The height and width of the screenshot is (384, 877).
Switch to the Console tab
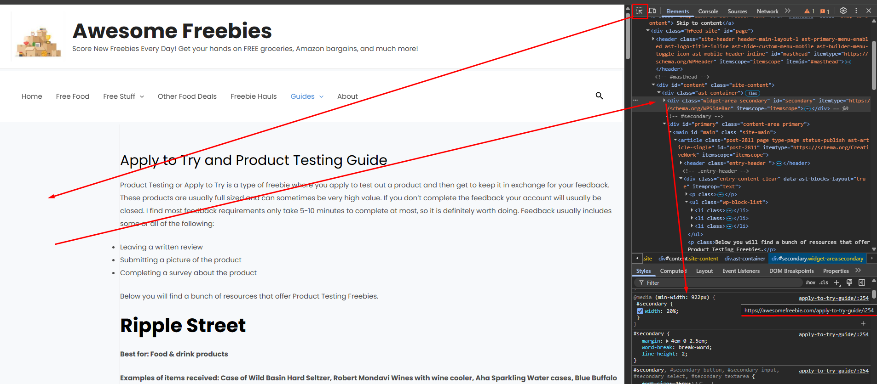(708, 11)
